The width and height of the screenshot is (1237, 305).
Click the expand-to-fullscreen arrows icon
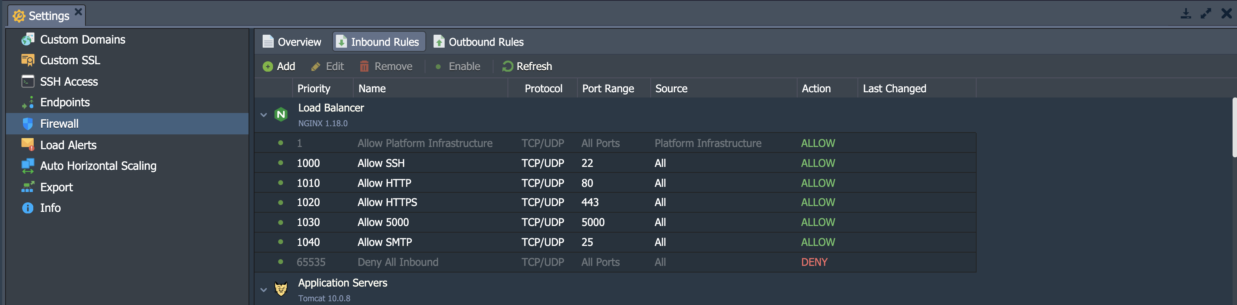pyautogui.click(x=1206, y=13)
